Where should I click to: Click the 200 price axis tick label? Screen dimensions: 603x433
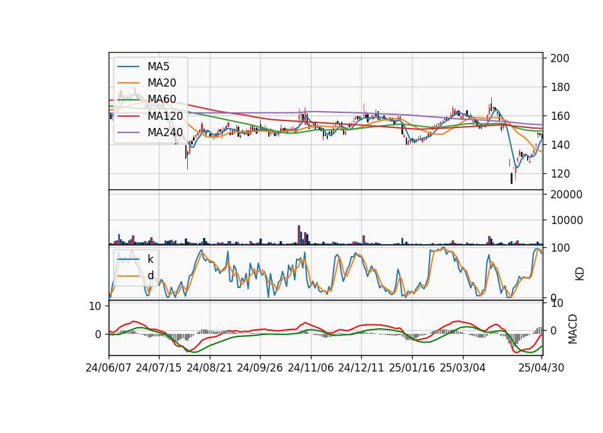tap(560, 58)
